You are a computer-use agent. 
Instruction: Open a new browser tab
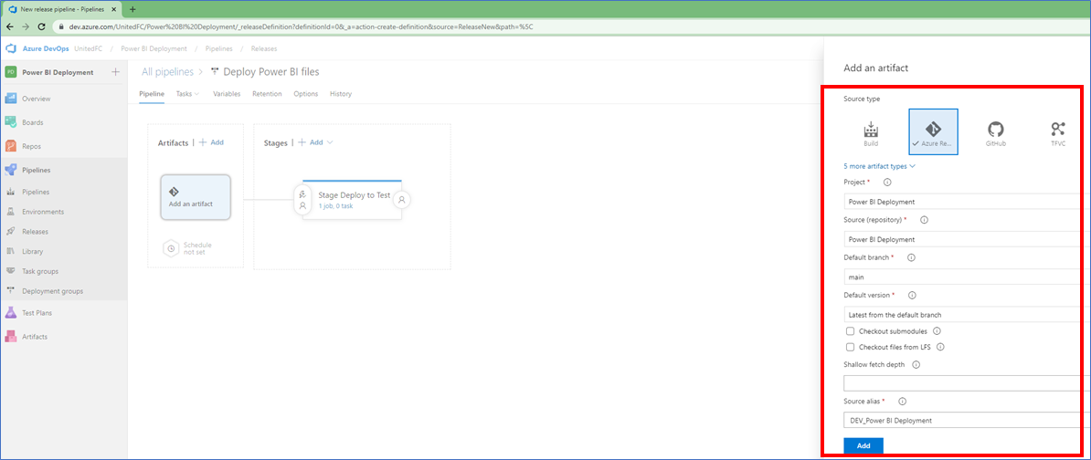(x=132, y=9)
